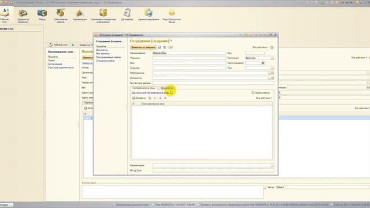Screen dimensions: 370x208
Task: Open Все действия menu above zones table
Action: tap(264, 98)
